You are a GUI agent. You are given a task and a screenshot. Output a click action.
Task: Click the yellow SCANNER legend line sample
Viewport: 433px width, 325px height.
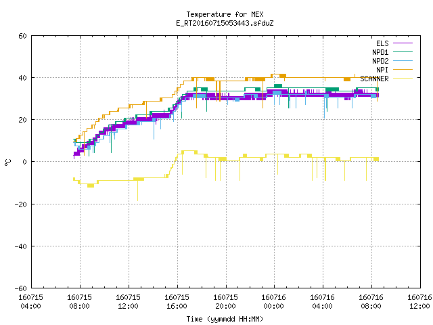point(403,79)
